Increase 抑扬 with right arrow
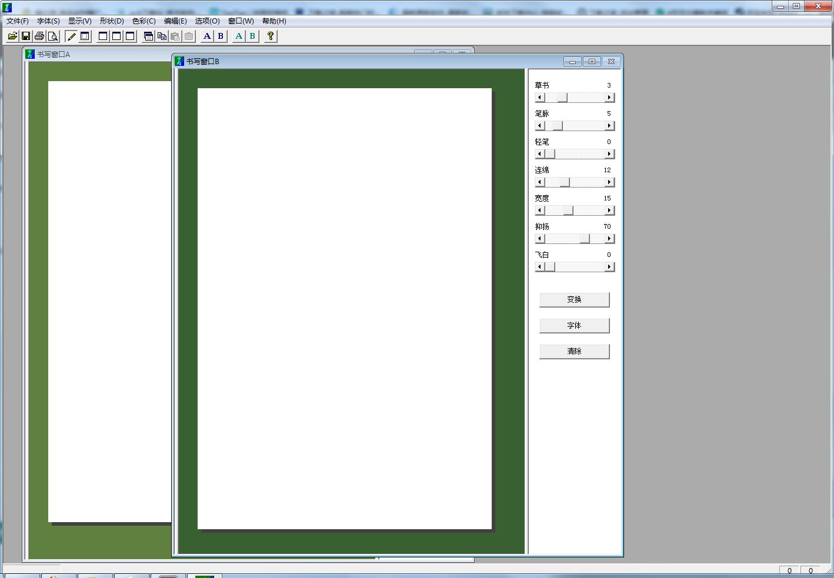 pyautogui.click(x=610, y=239)
